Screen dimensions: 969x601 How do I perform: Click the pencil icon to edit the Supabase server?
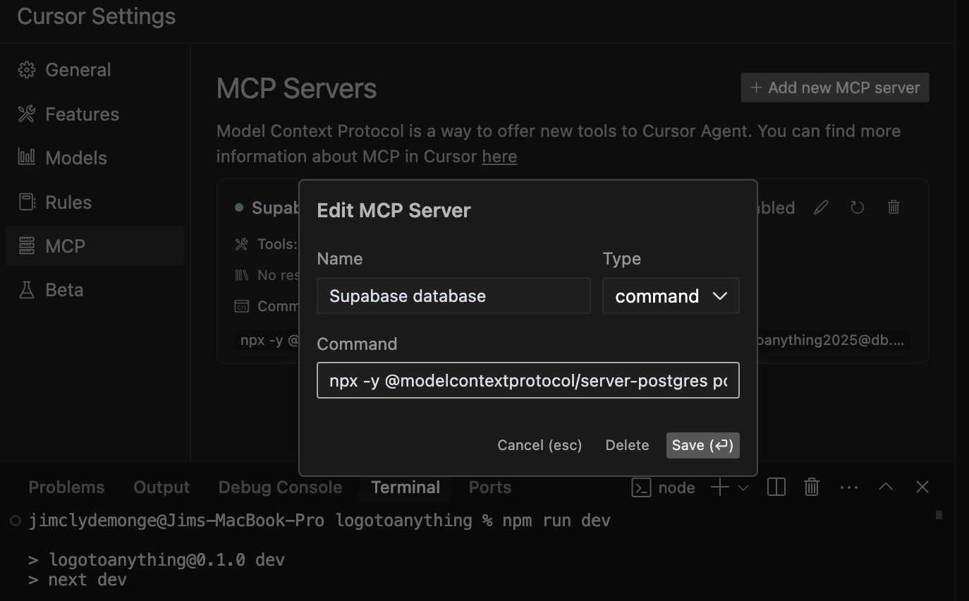(820, 207)
